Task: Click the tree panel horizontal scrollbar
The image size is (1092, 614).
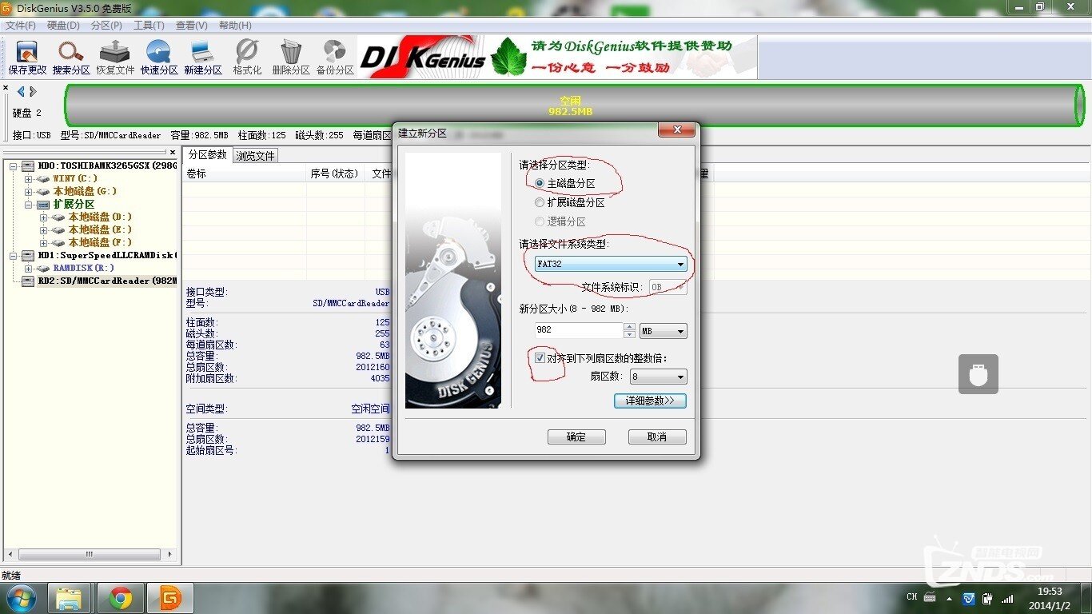Action: click(x=90, y=554)
